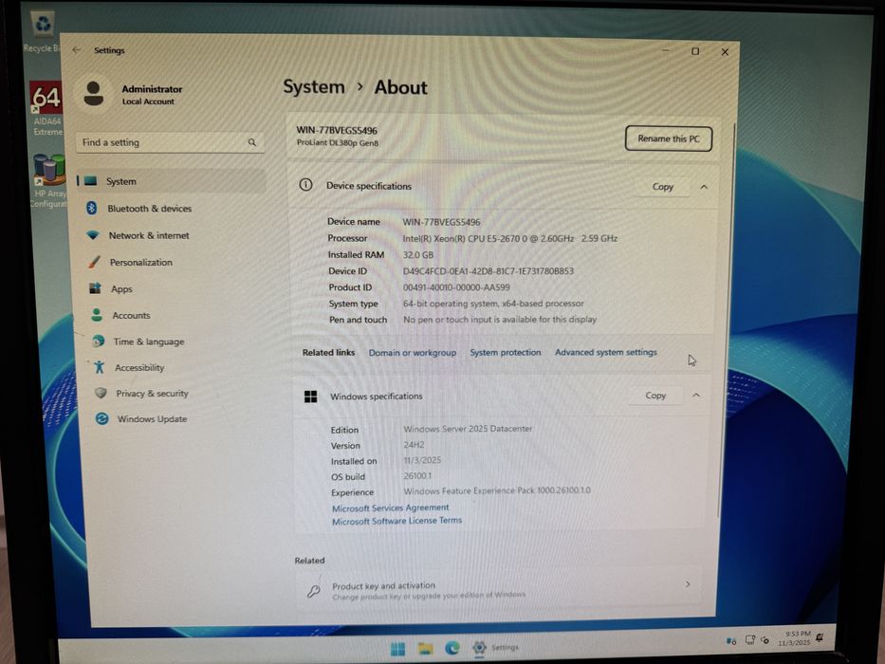Click the Accounts person icon
The width and height of the screenshot is (885, 664).
click(97, 315)
